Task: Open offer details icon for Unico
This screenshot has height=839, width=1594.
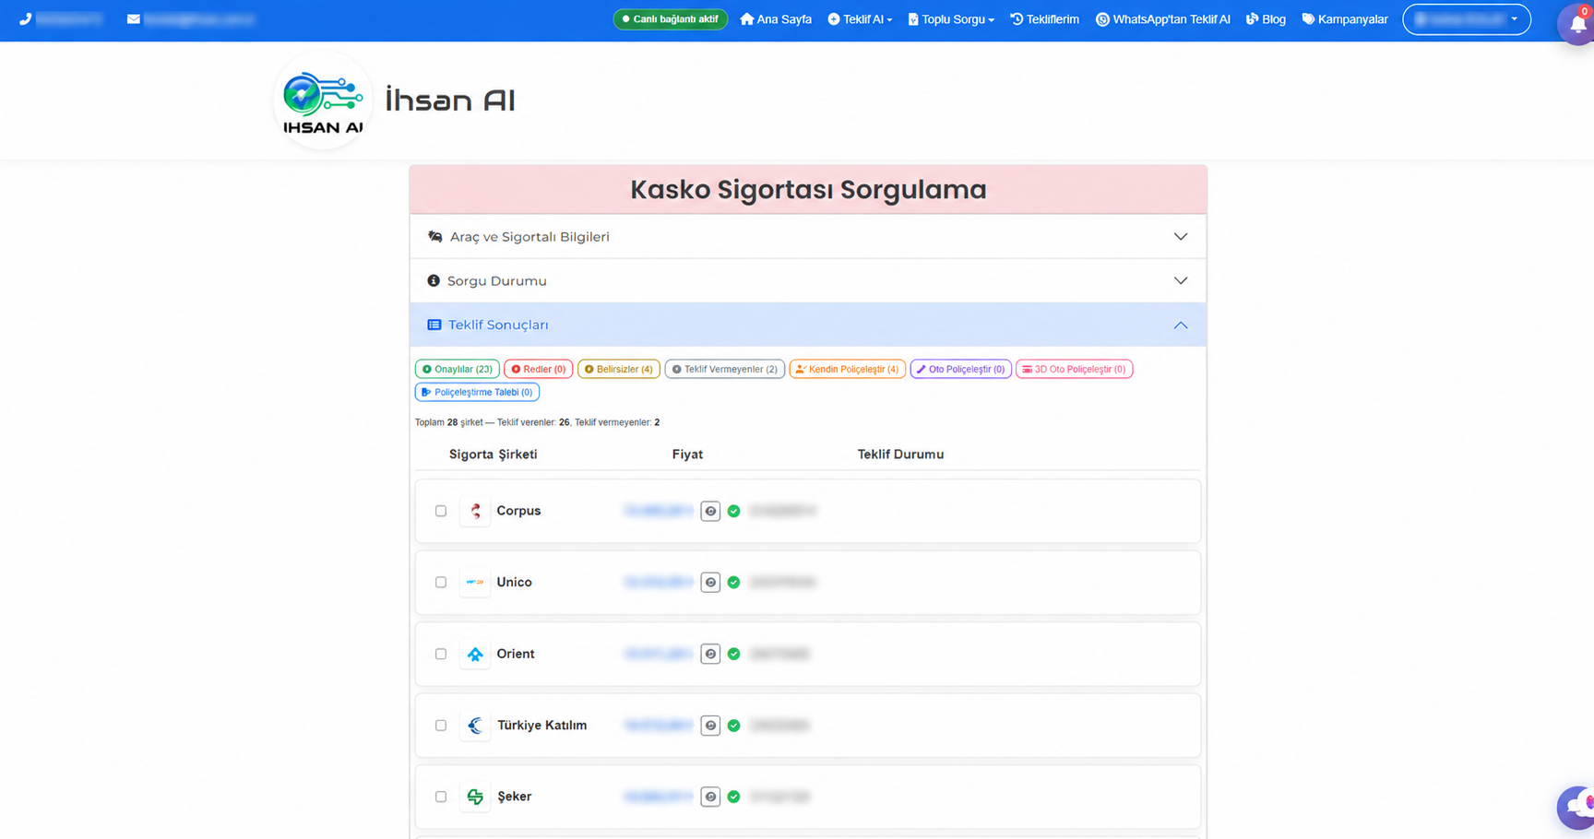Action: point(710,583)
